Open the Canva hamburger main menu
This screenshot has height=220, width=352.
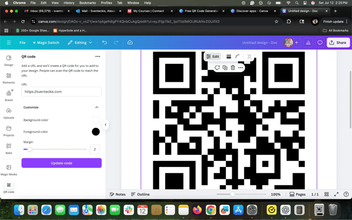9,42
